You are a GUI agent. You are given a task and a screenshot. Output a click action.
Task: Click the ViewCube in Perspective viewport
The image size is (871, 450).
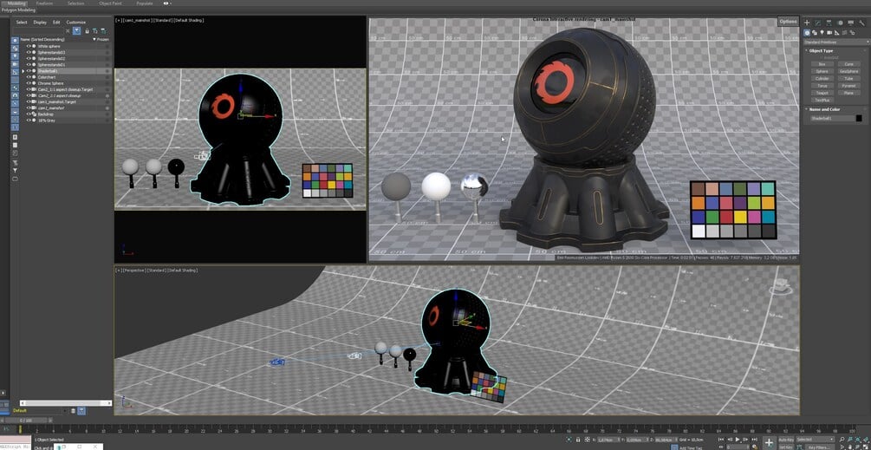(x=781, y=286)
